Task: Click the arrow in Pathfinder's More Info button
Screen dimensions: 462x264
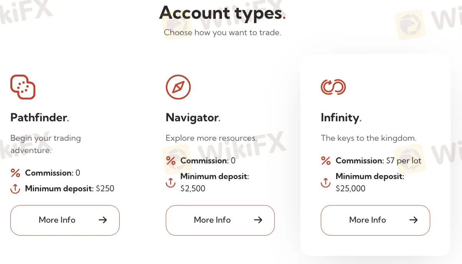Action: [102, 220]
